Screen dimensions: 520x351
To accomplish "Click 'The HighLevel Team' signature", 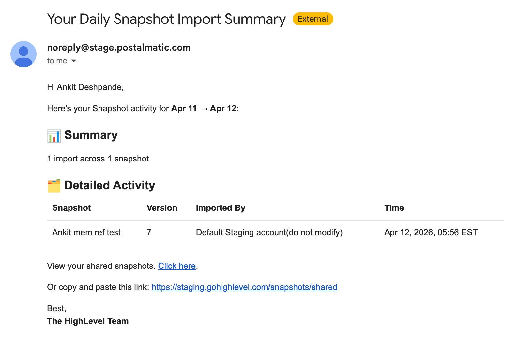I will [88, 321].
